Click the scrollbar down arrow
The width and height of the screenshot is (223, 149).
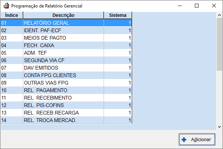(x=219, y=127)
